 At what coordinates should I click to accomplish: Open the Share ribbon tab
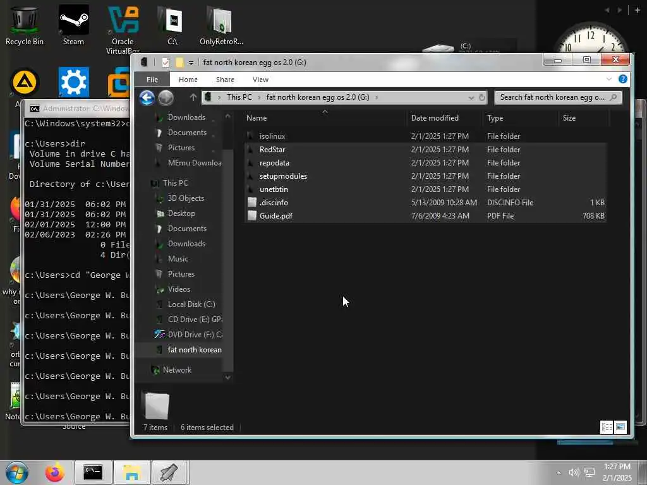[225, 80]
